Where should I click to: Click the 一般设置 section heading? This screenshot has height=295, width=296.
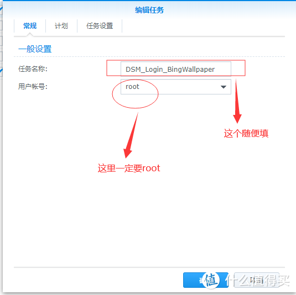[35, 49]
